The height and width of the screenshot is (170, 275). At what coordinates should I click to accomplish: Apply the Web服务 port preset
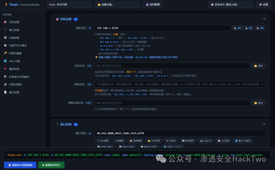pyautogui.click(x=103, y=141)
